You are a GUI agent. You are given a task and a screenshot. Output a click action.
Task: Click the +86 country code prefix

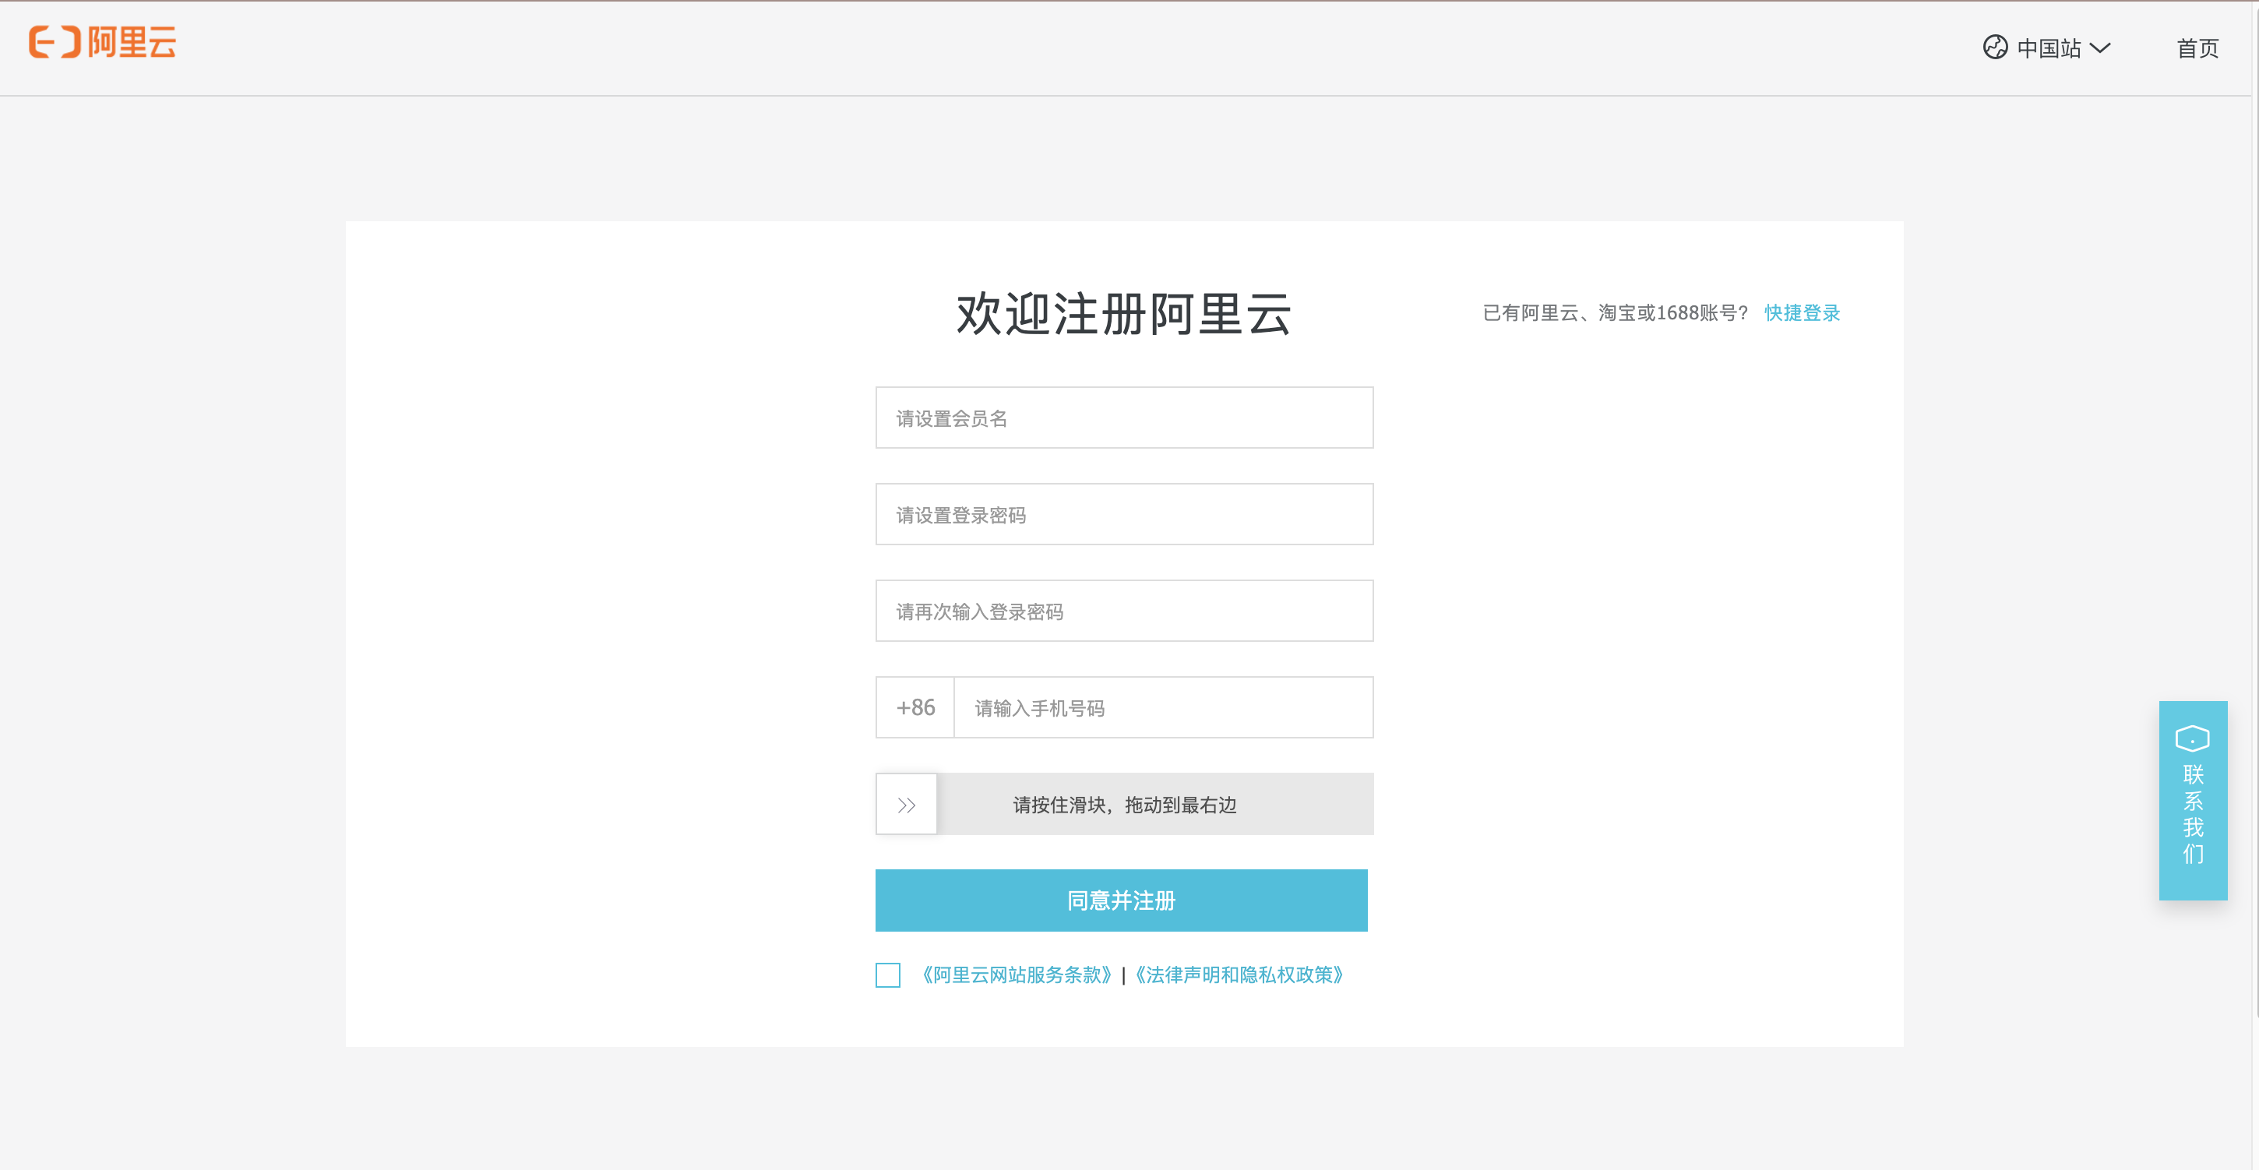(915, 707)
